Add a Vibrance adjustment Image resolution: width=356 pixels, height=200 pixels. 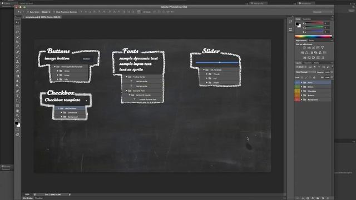[323, 48]
